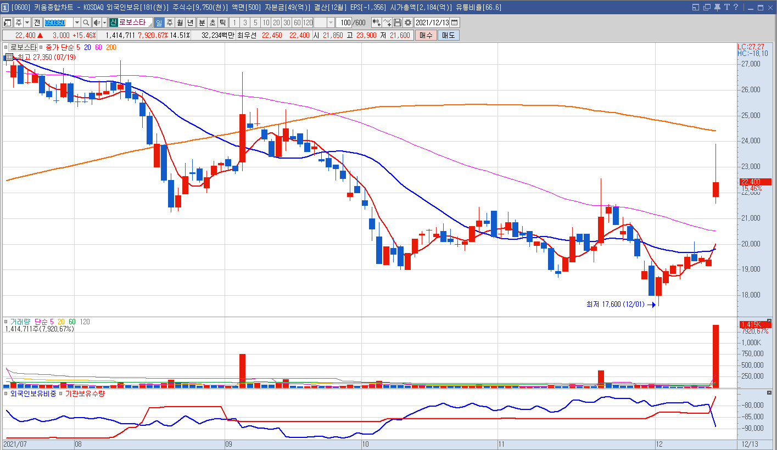Toggle the 전 button beside market selector
This screenshot has height=450, width=777.
(x=37, y=22)
